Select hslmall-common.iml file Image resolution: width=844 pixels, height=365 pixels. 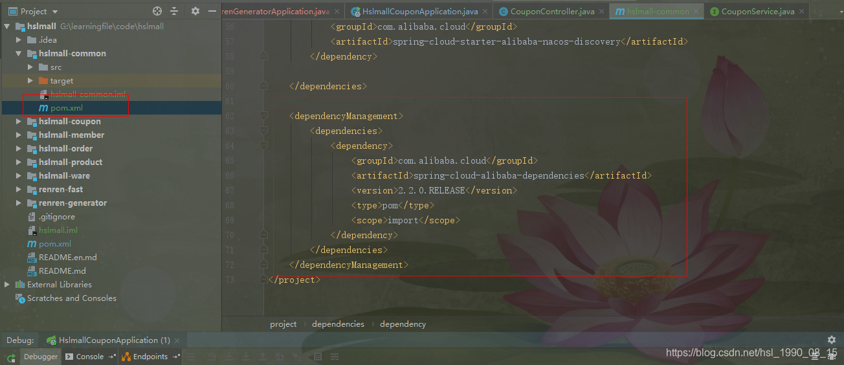point(88,94)
